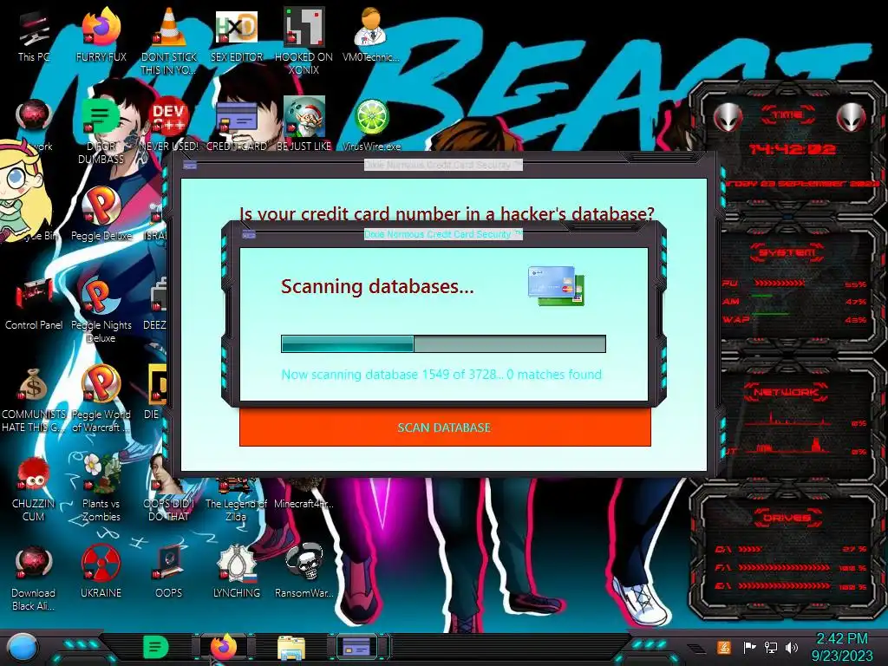888x666 pixels.
Task: Open File Explorer from the taskbar
Action: tap(291, 647)
